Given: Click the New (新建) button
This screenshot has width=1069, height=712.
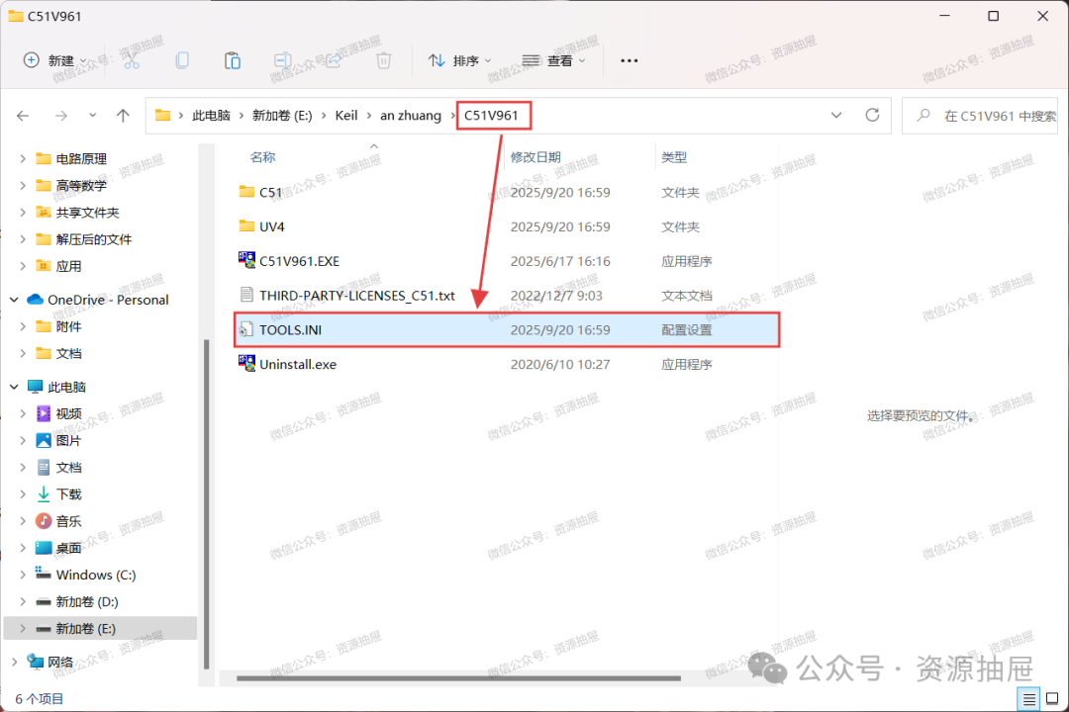Looking at the screenshot, I should tap(54, 60).
